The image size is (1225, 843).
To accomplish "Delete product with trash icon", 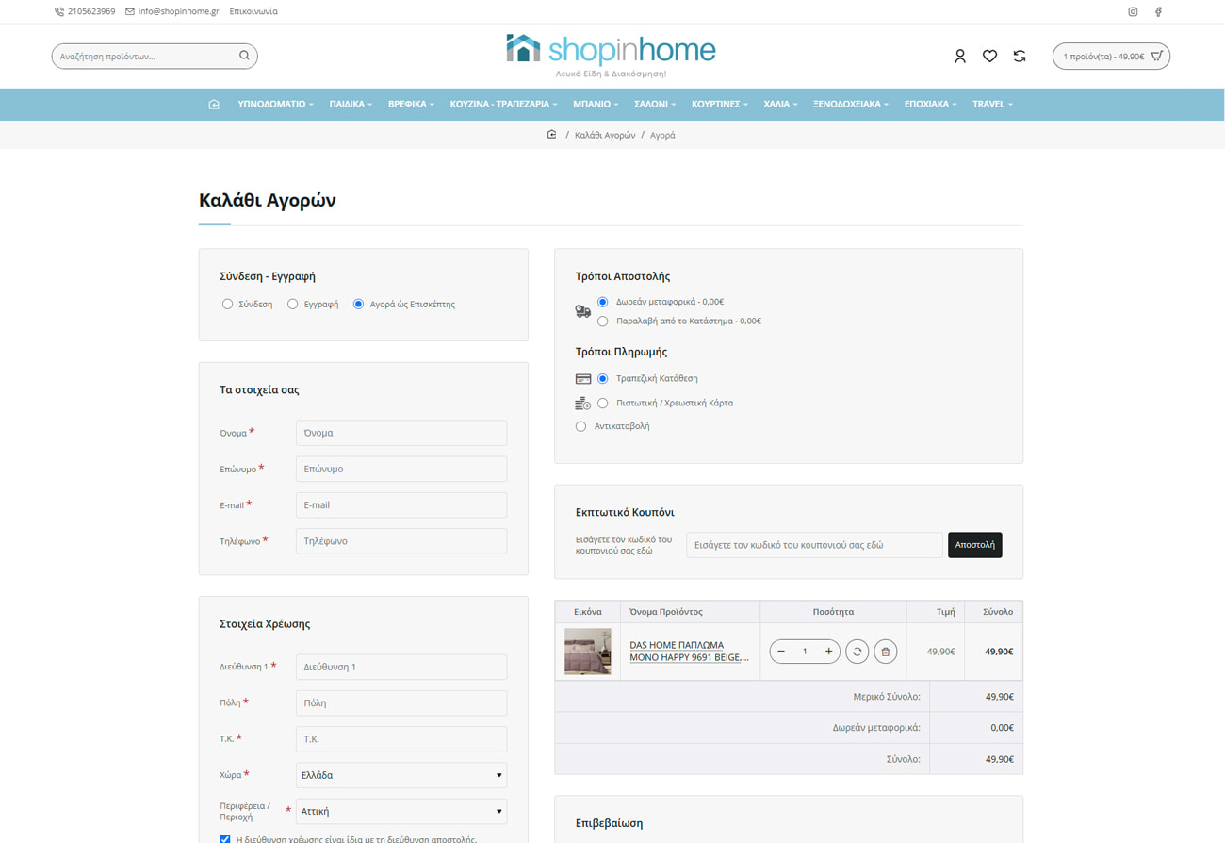I will tap(885, 652).
